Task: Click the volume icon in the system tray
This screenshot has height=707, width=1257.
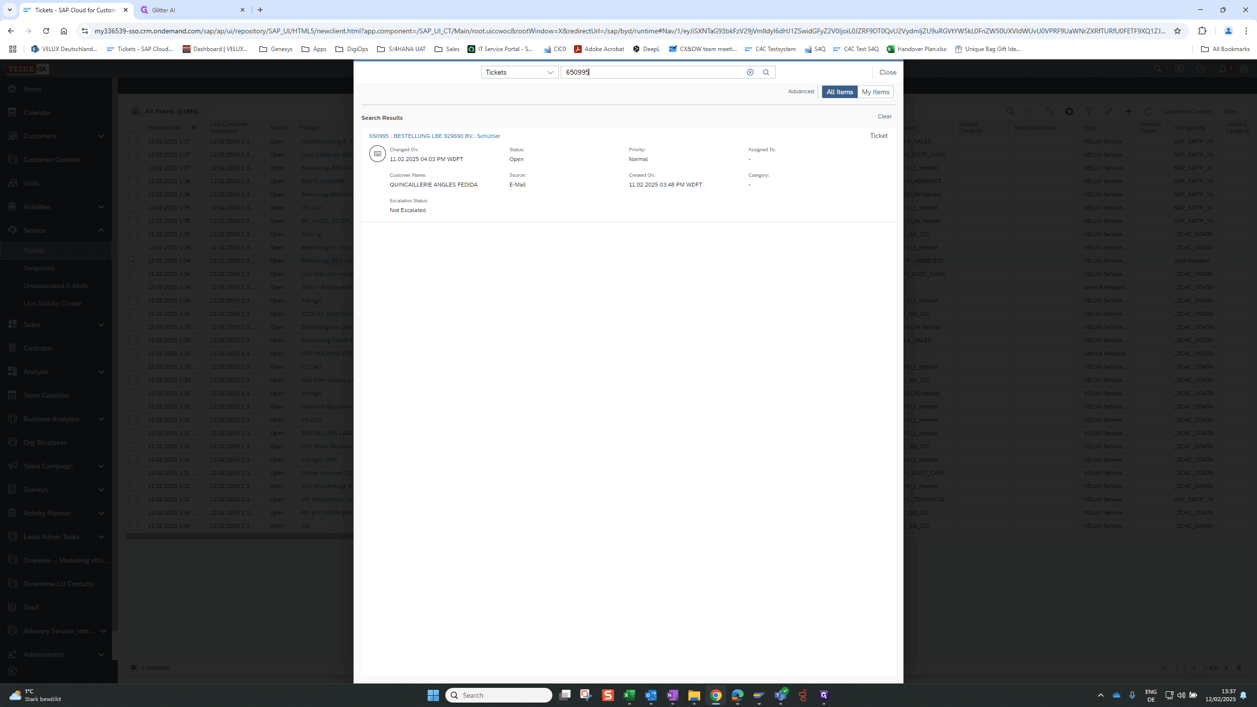Action: pyautogui.click(x=1181, y=695)
